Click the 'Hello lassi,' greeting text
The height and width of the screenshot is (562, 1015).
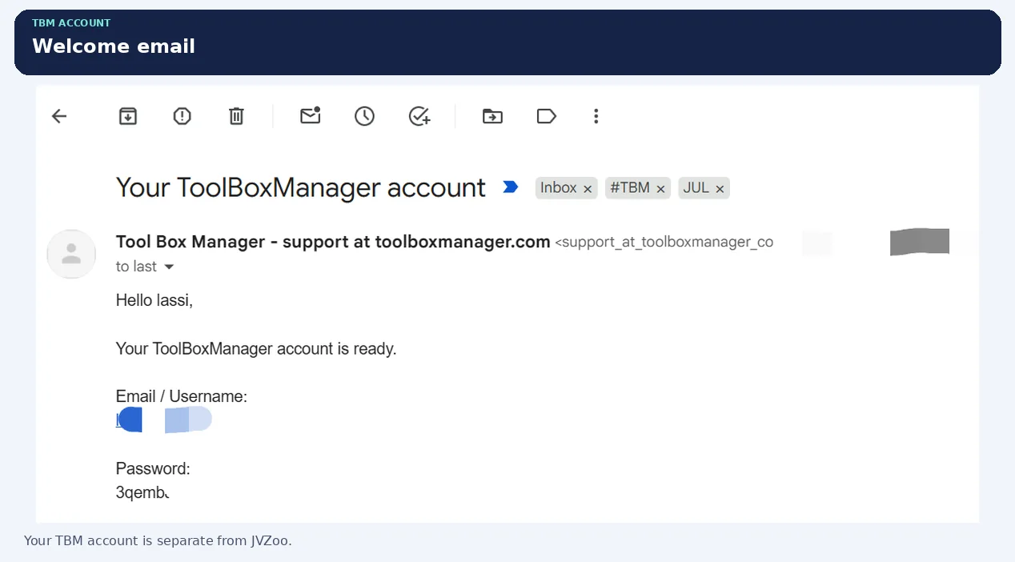point(154,301)
